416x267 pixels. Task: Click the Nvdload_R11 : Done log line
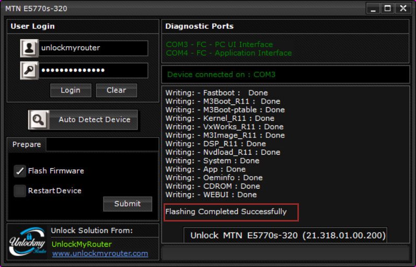pyautogui.click(x=223, y=153)
